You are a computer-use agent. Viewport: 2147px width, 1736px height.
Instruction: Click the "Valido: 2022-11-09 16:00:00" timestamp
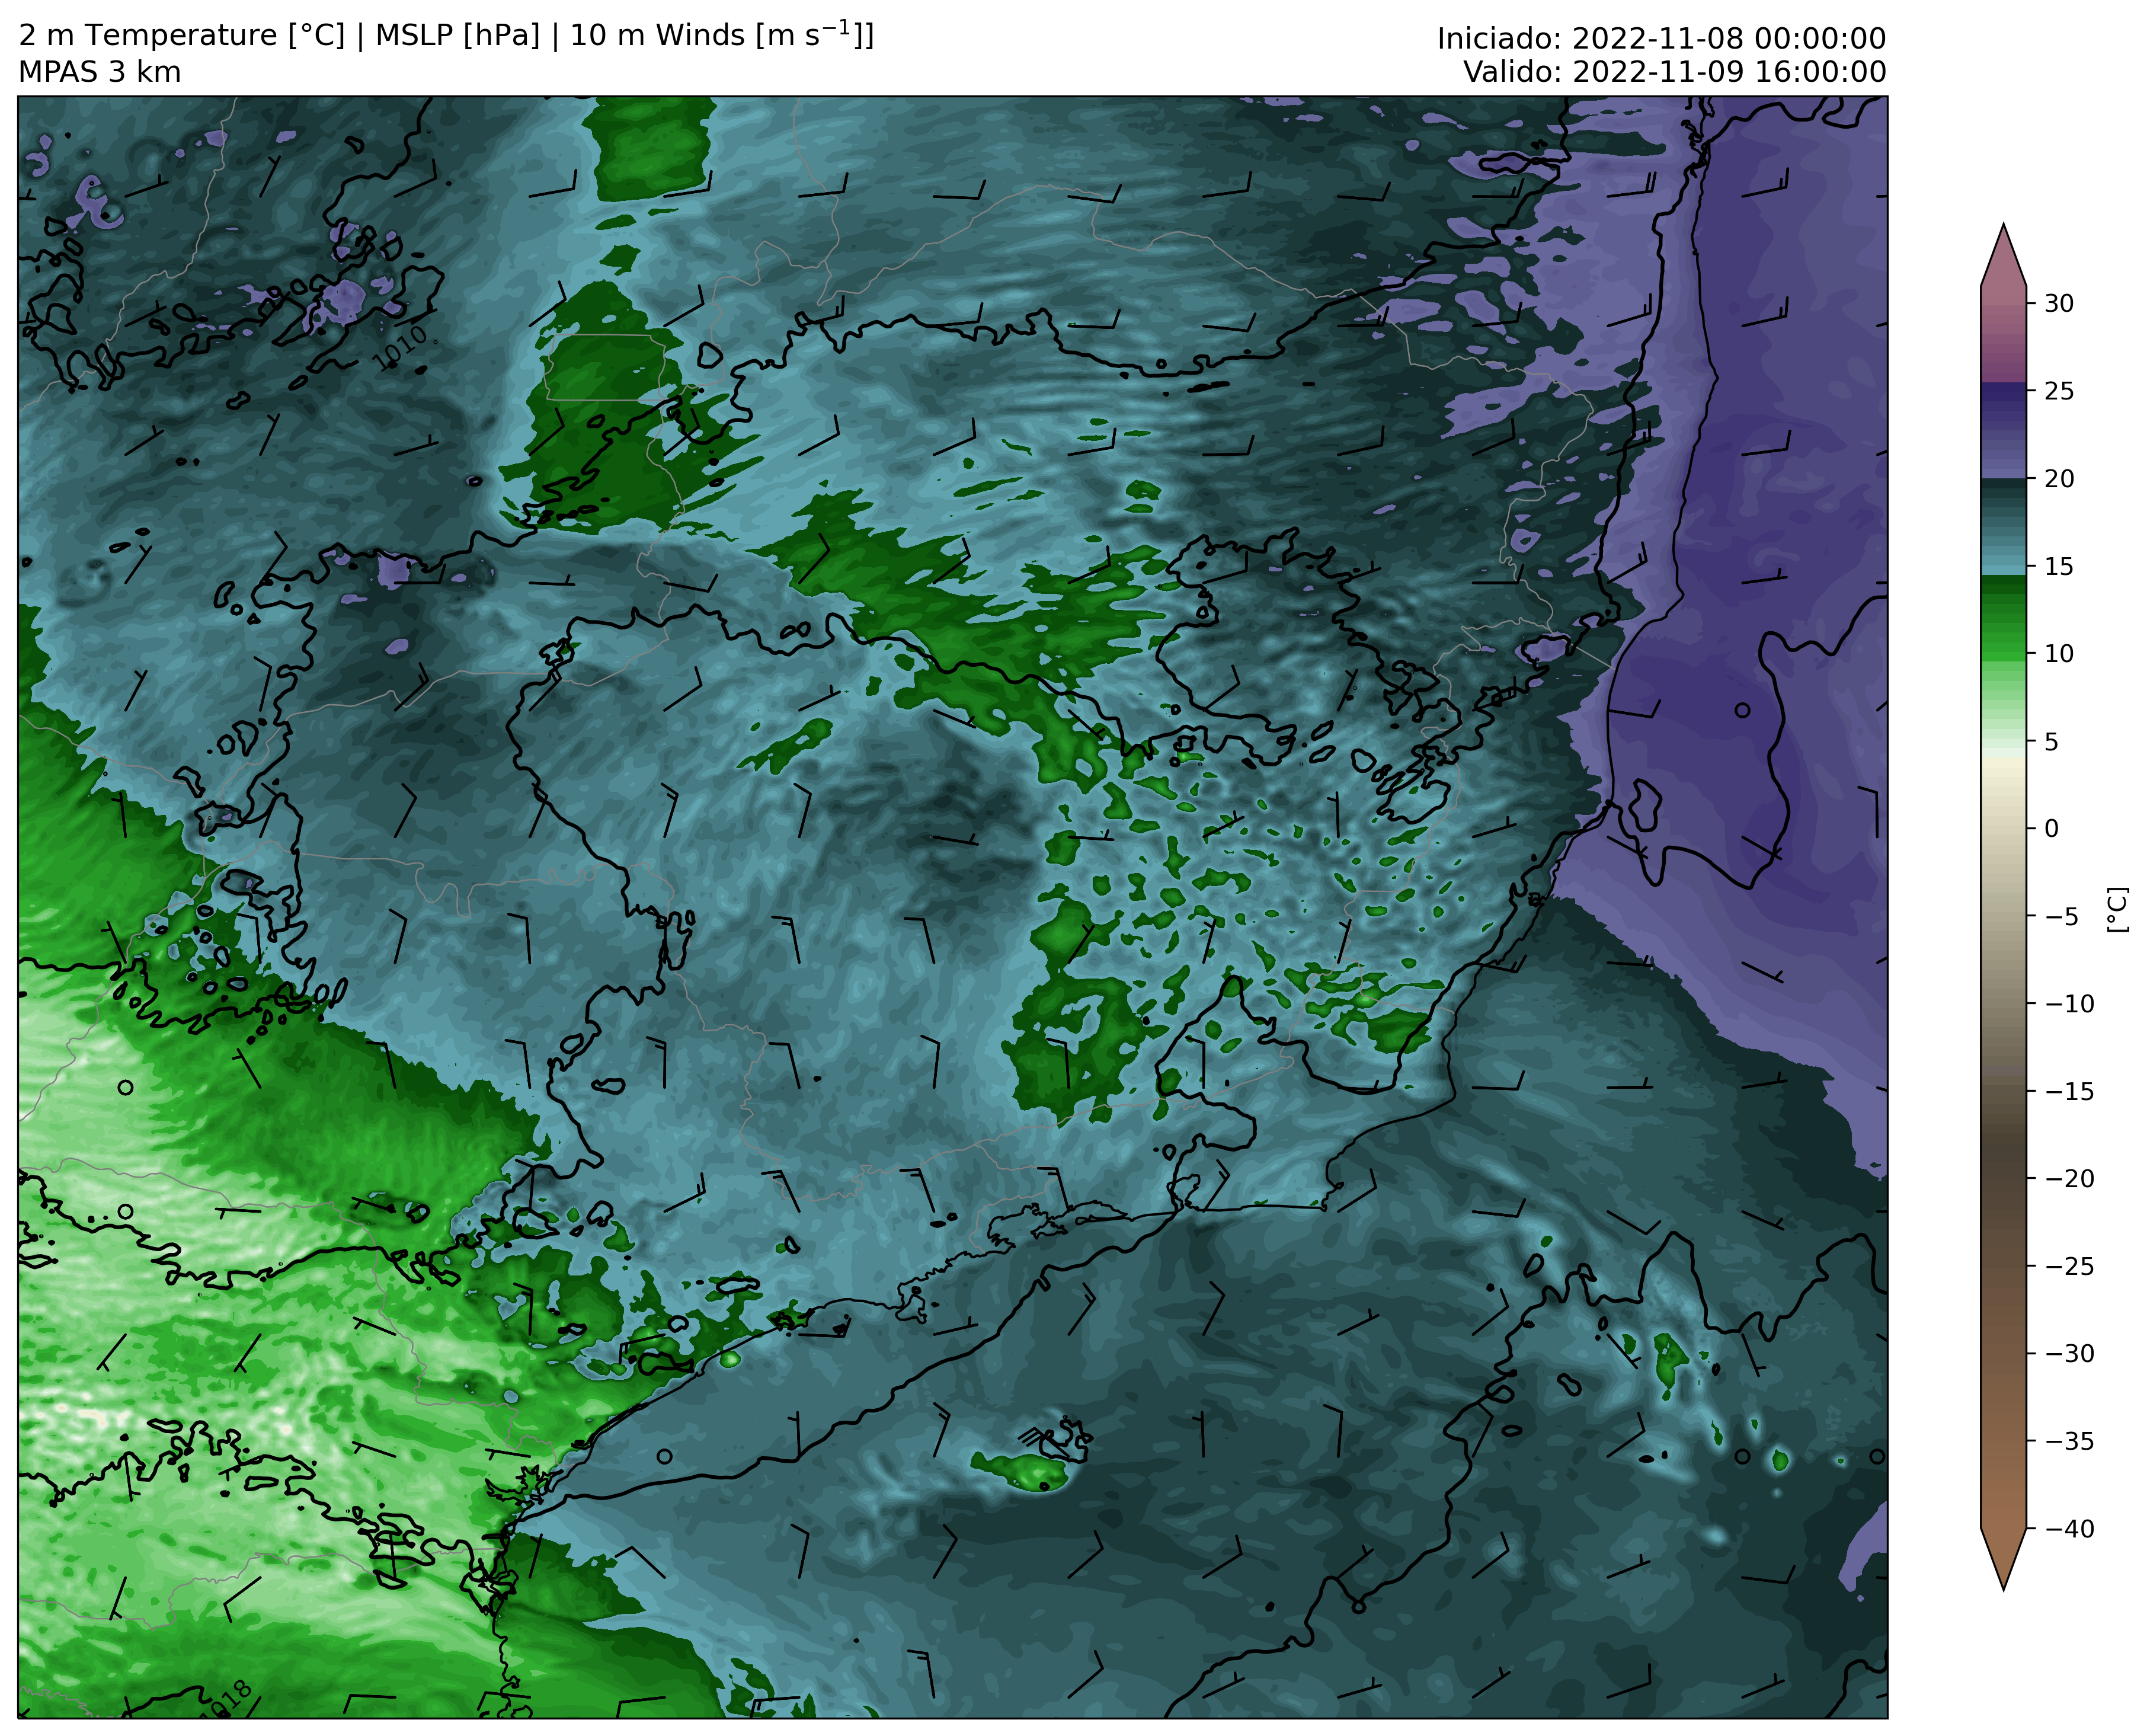[x=1675, y=72]
